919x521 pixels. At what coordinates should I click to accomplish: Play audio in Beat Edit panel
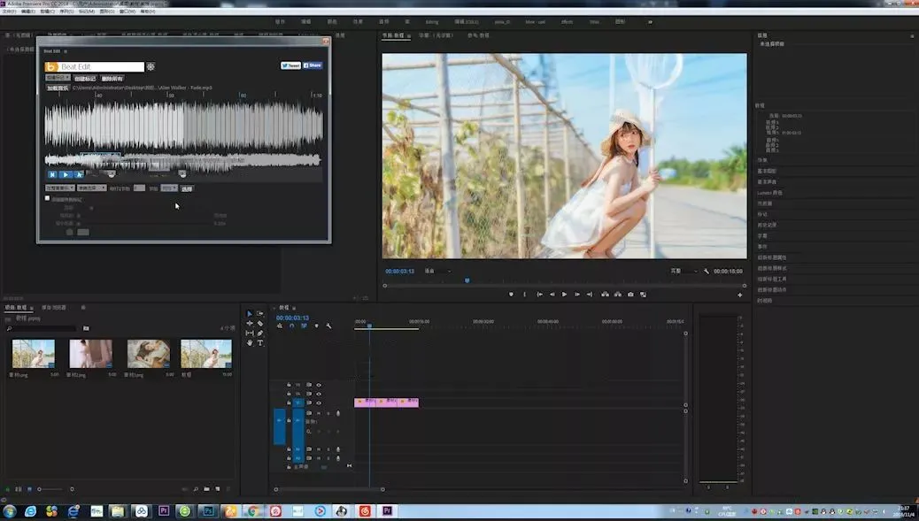click(x=66, y=175)
